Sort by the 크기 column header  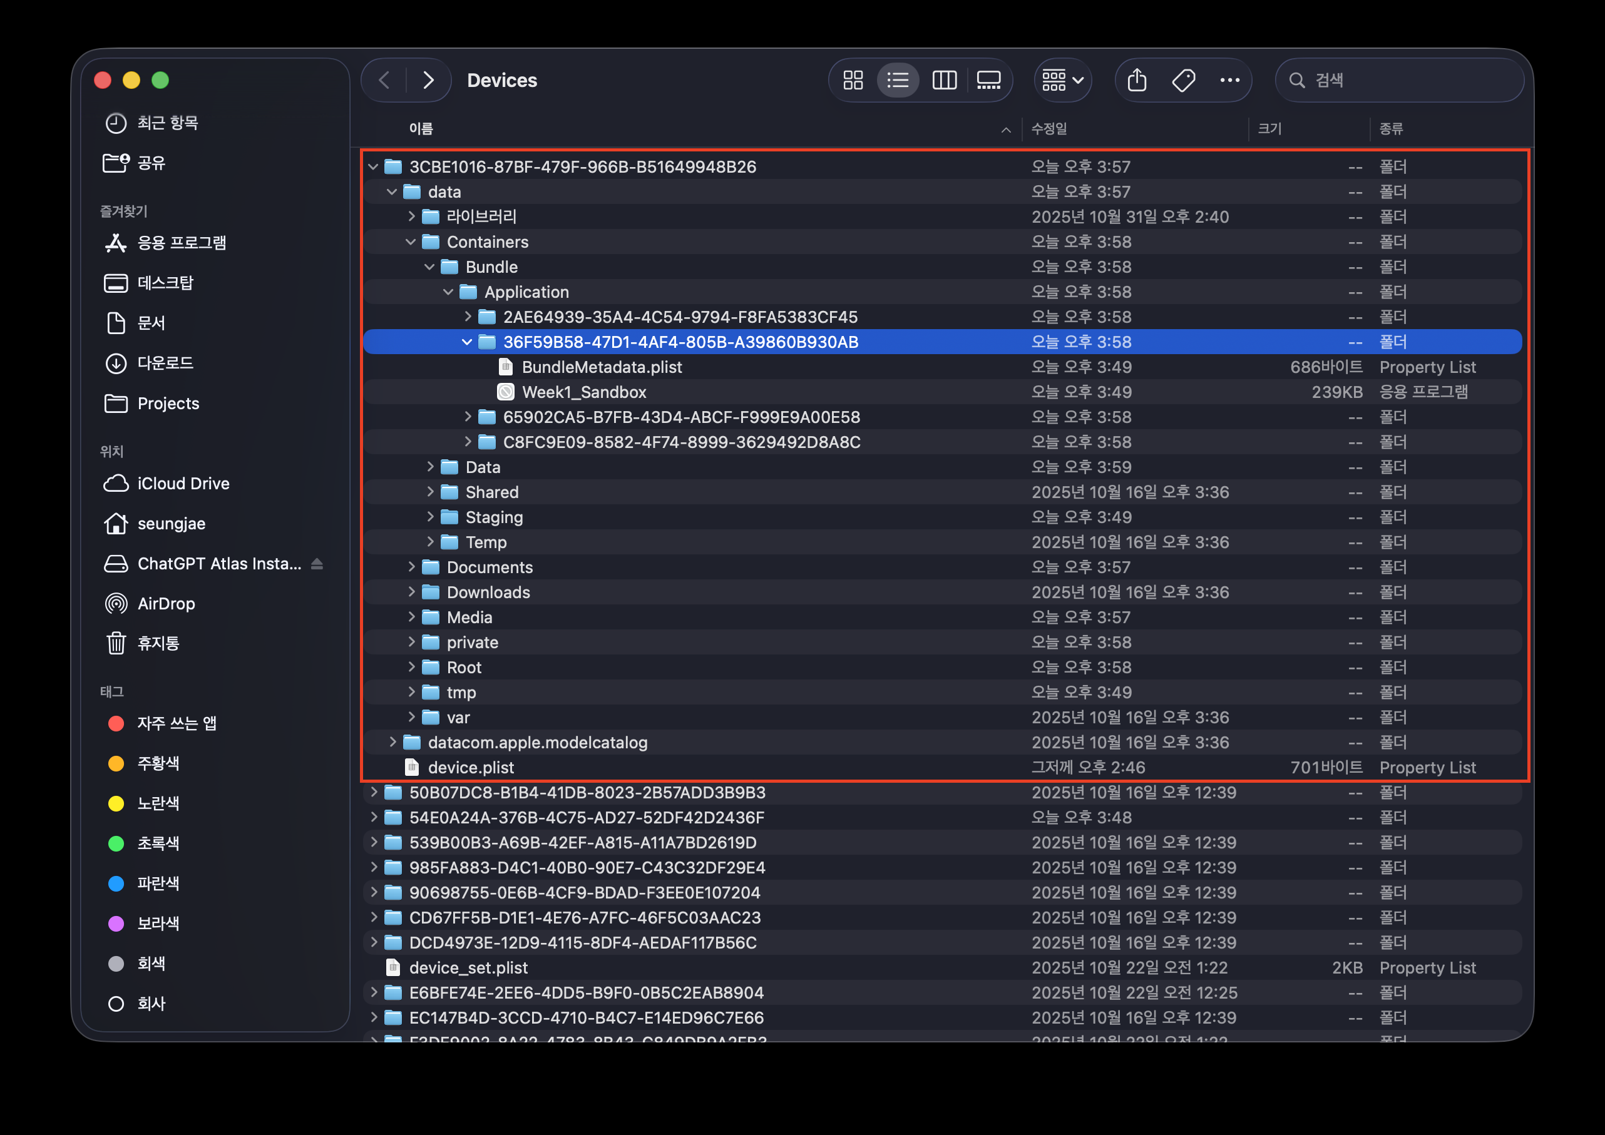coord(1269,129)
